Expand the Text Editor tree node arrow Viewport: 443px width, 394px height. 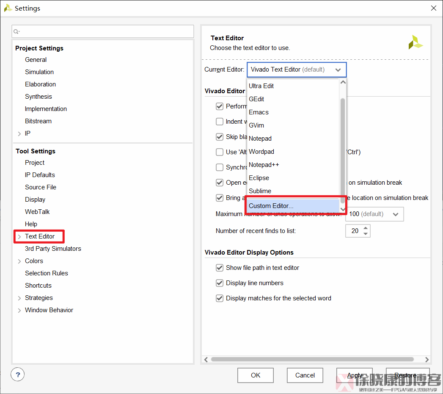(19, 237)
